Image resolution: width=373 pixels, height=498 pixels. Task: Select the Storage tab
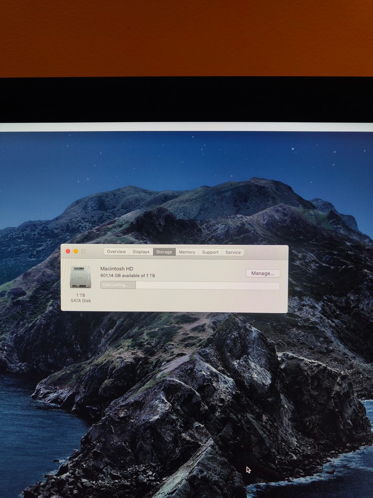pyautogui.click(x=164, y=252)
